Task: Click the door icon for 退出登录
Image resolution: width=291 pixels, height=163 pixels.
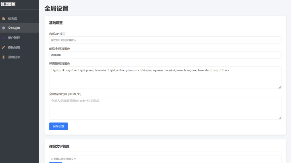Action: click(x=3, y=57)
